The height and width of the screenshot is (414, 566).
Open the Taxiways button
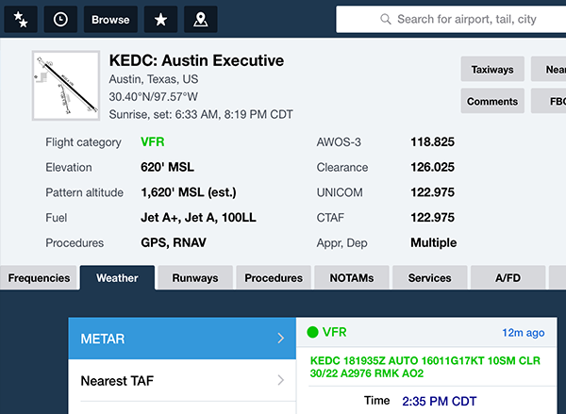[x=492, y=69]
